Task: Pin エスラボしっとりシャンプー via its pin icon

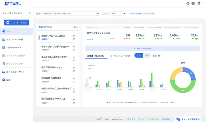Action: (74, 57)
